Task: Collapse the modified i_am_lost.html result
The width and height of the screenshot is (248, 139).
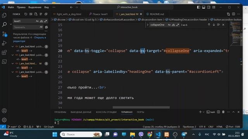Action: (x=13, y=63)
